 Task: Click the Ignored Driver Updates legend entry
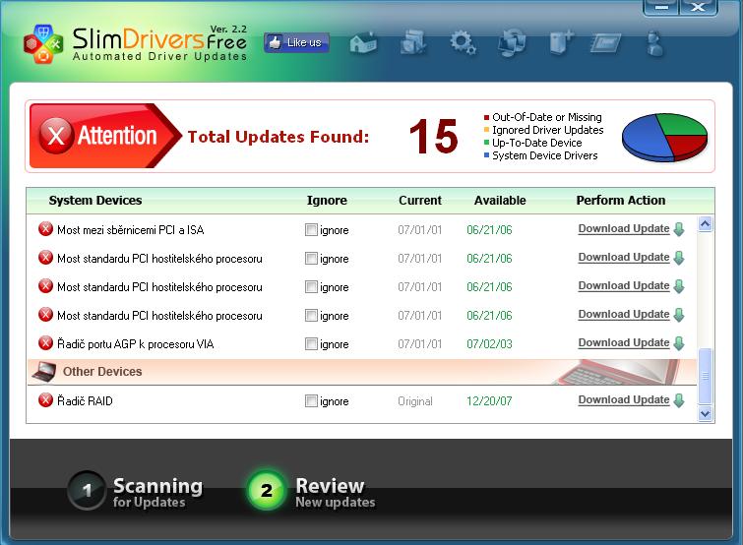click(x=543, y=130)
